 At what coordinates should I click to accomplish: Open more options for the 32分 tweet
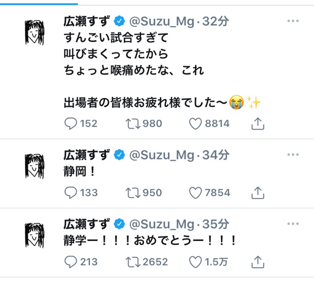293,21
